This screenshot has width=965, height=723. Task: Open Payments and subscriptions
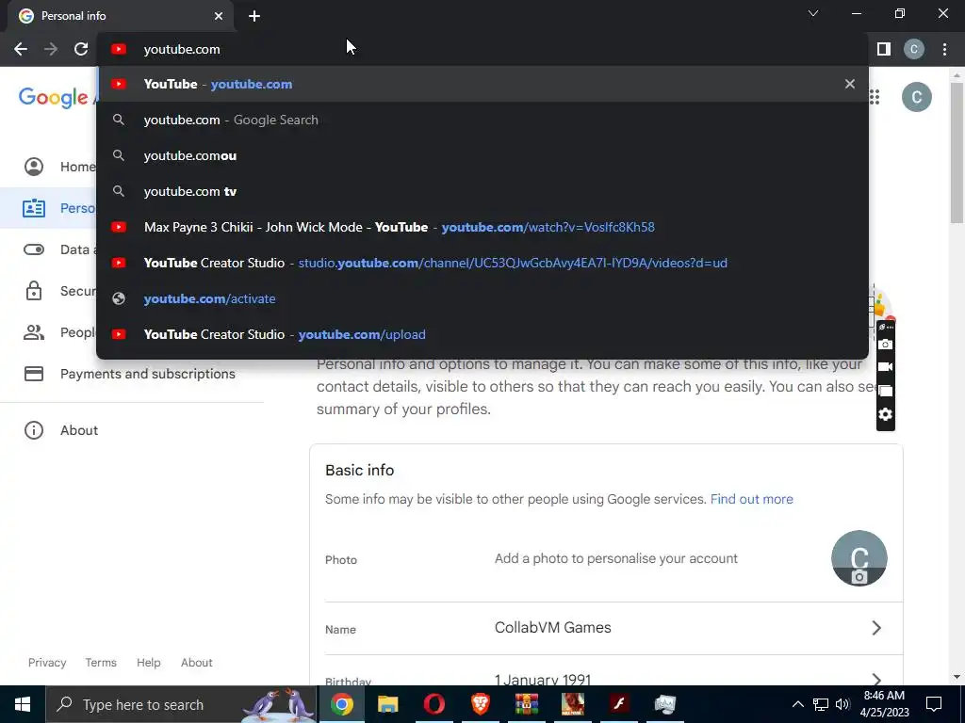pos(130,374)
